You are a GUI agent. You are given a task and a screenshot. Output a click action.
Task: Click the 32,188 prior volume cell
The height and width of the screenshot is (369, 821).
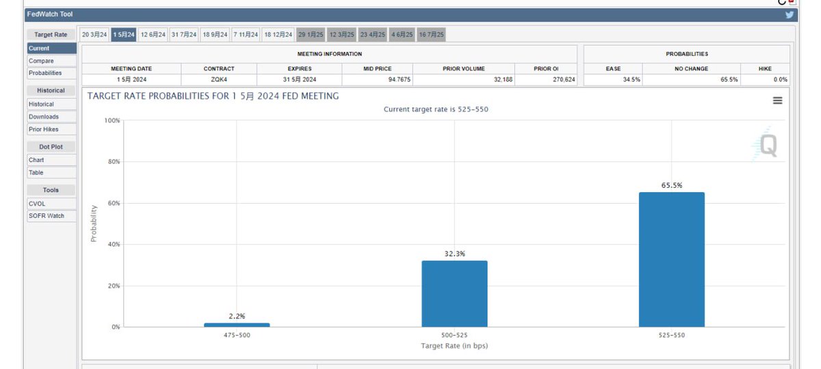465,79
